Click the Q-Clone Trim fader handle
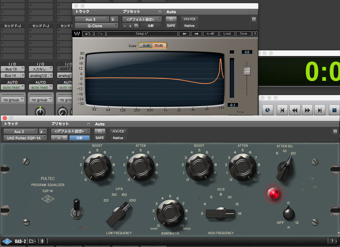 pyautogui.click(x=247, y=70)
